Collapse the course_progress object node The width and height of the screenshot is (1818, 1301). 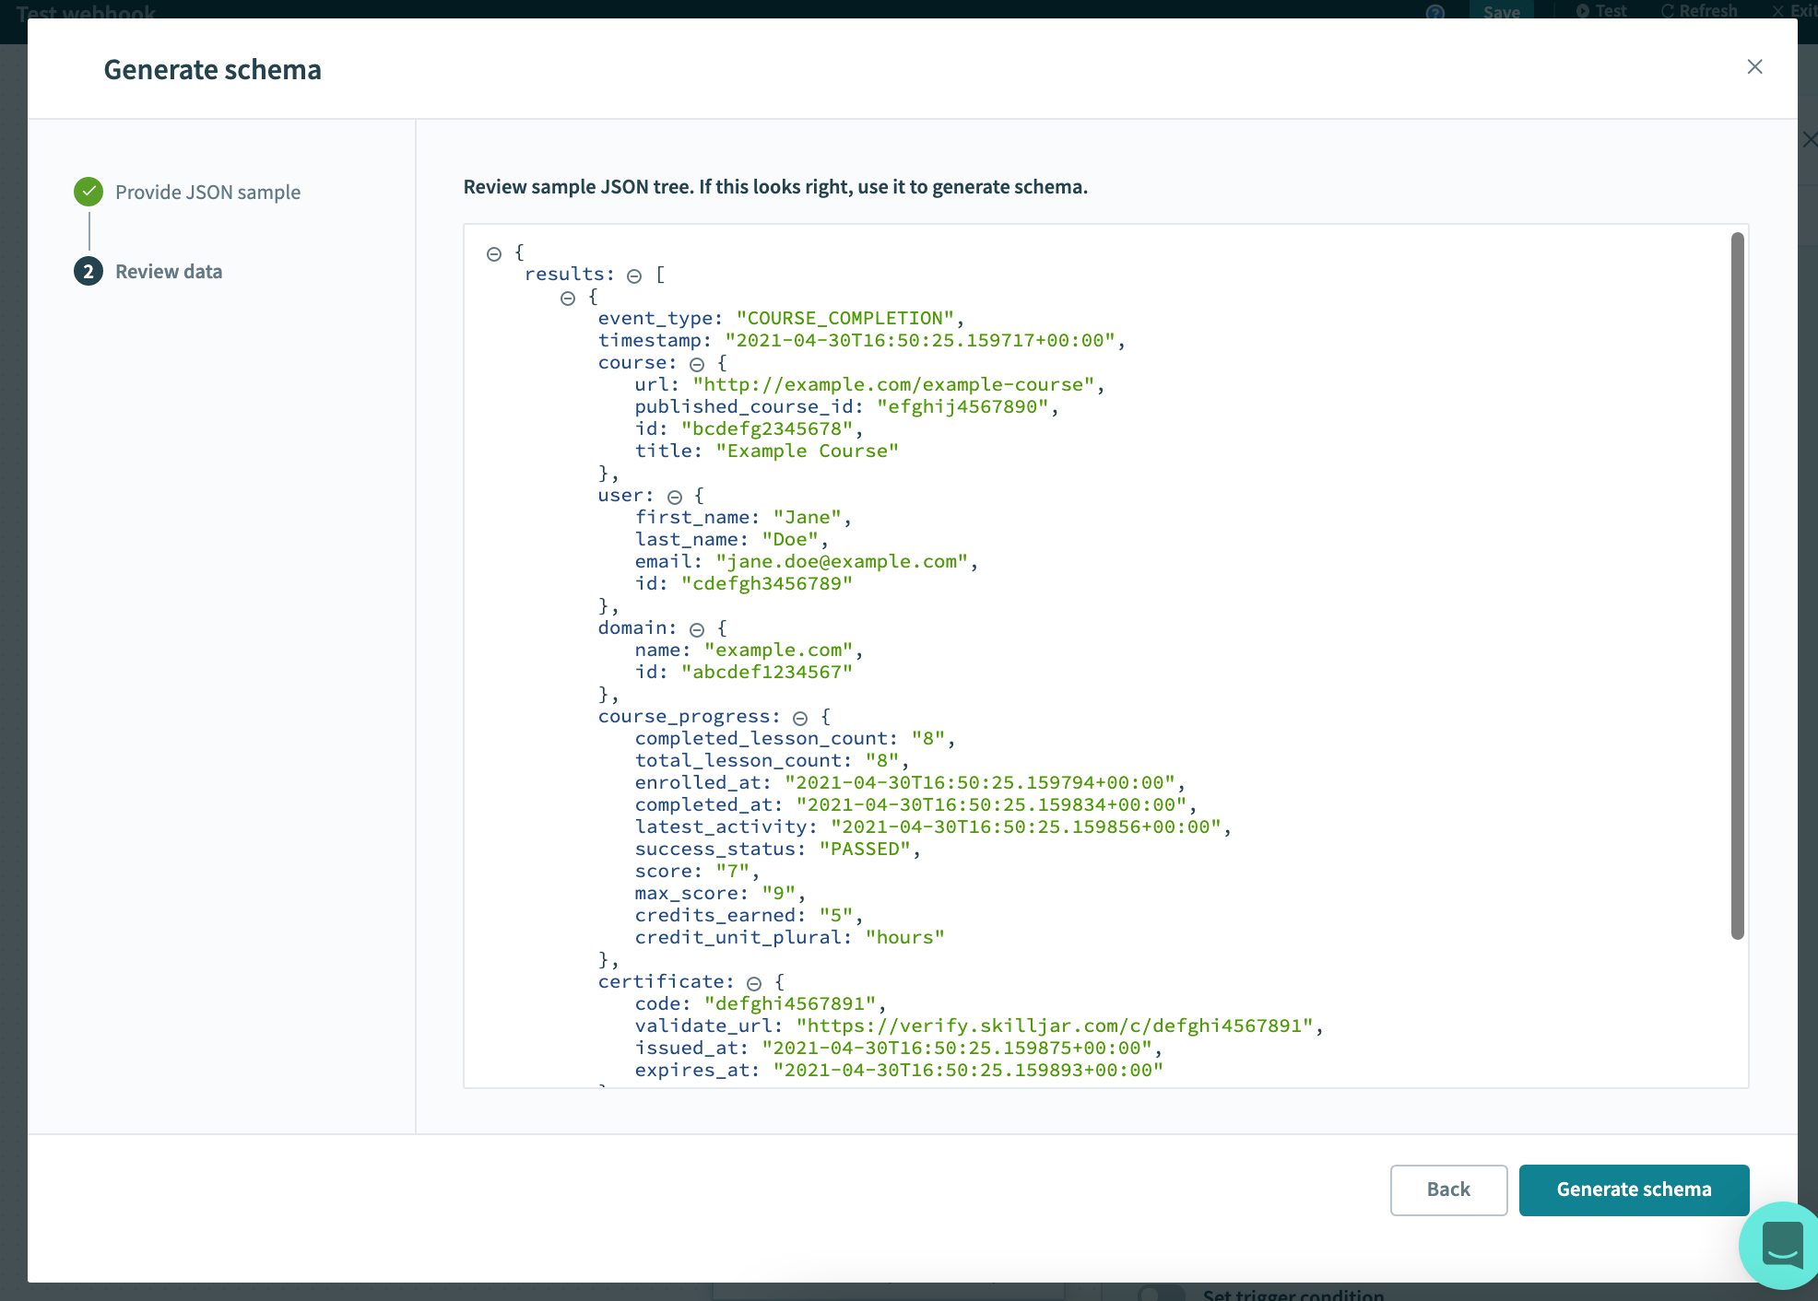[800, 718]
